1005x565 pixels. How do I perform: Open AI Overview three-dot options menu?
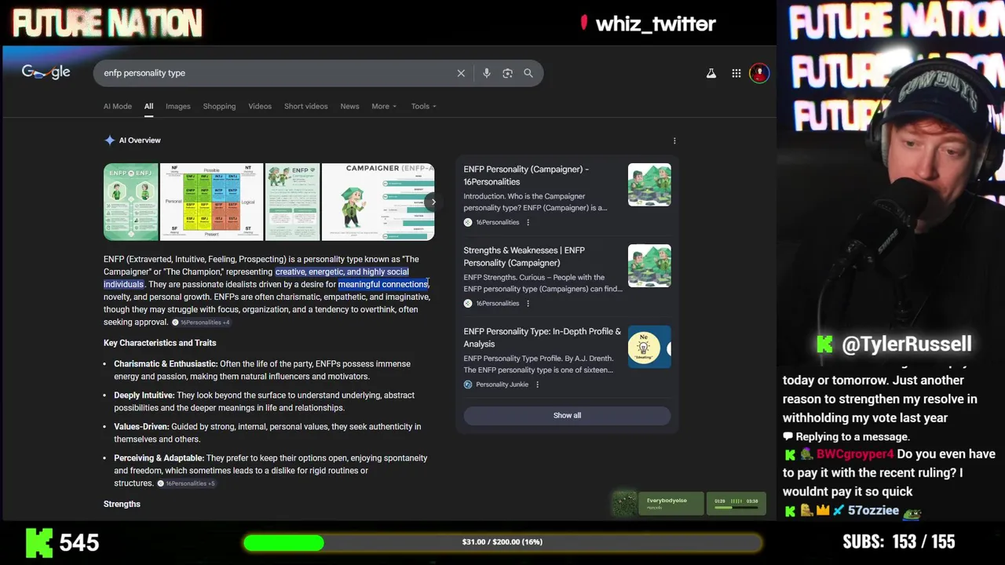coord(674,140)
